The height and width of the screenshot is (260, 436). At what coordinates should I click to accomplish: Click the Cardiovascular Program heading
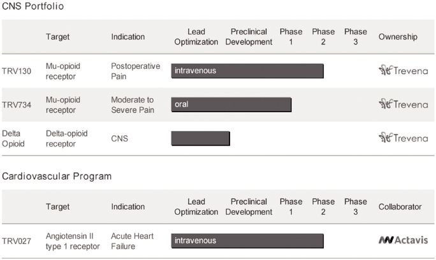[x=57, y=177]
